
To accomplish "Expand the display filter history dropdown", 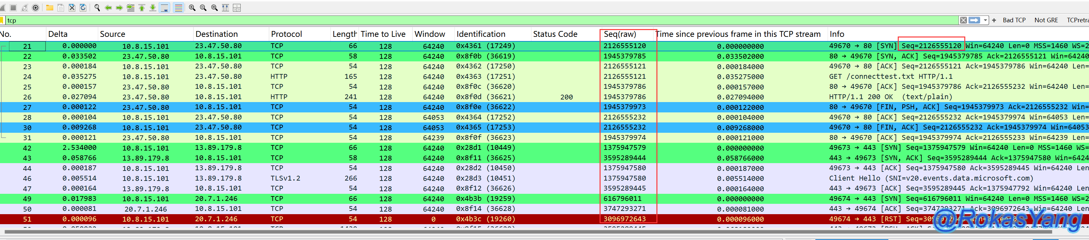I will click(985, 20).
